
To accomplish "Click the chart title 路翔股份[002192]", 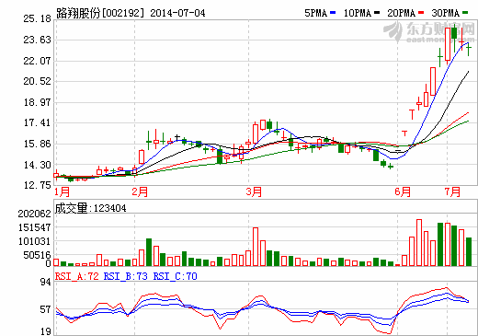I will pyautogui.click(x=100, y=13).
